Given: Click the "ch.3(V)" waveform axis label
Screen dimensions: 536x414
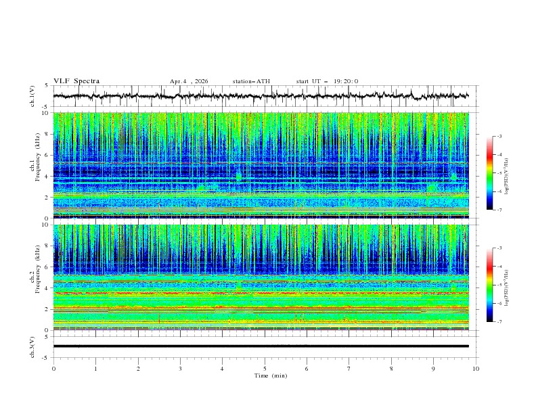Looking at the screenshot, I should coord(32,347).
